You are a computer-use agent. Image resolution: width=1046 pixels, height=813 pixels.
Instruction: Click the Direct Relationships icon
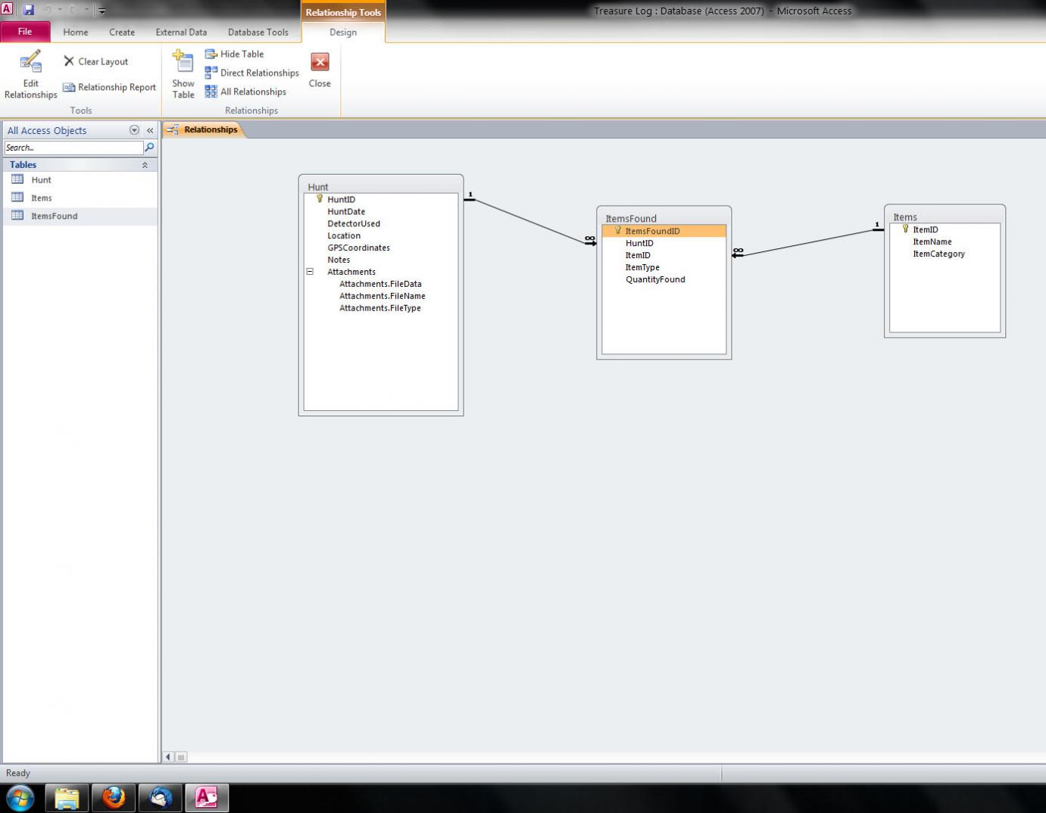[x=211, y=73]
